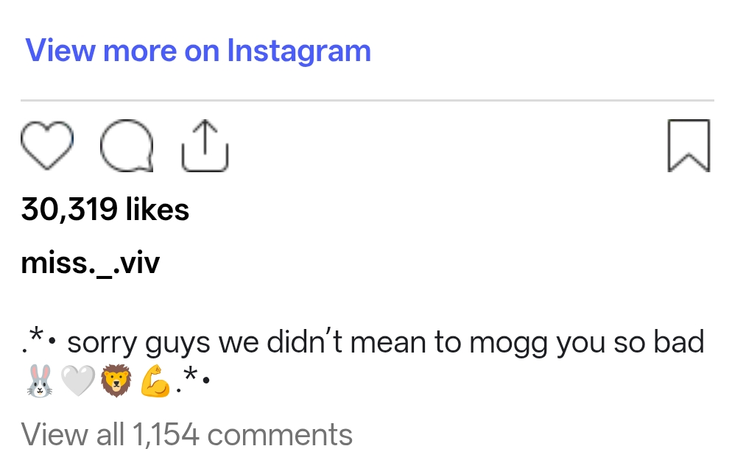This screenshot has height=460, width=732.
Task: Share the post using the upload arrow icon
Action: [x=205, y=146]
